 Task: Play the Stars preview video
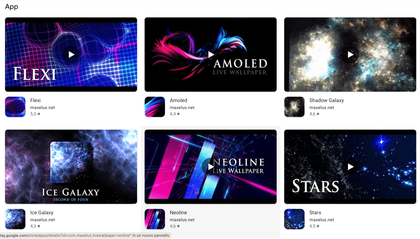[350, 167]
